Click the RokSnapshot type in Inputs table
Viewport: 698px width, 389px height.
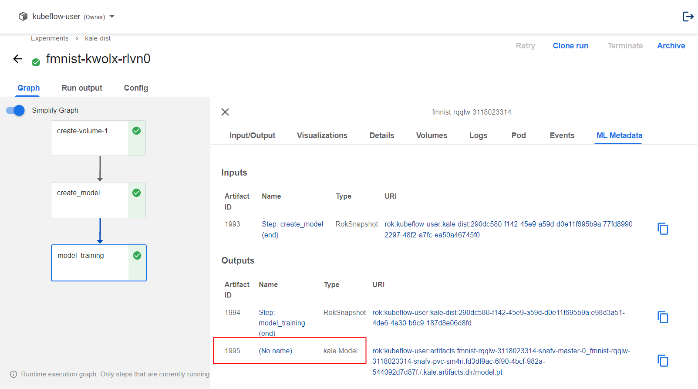tap(357, 224)
